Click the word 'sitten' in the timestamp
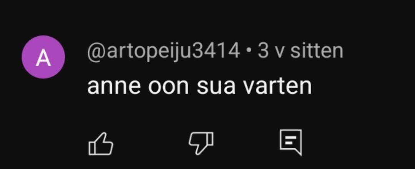This screenshot has height=169, width=415. (x=317, y=51)
